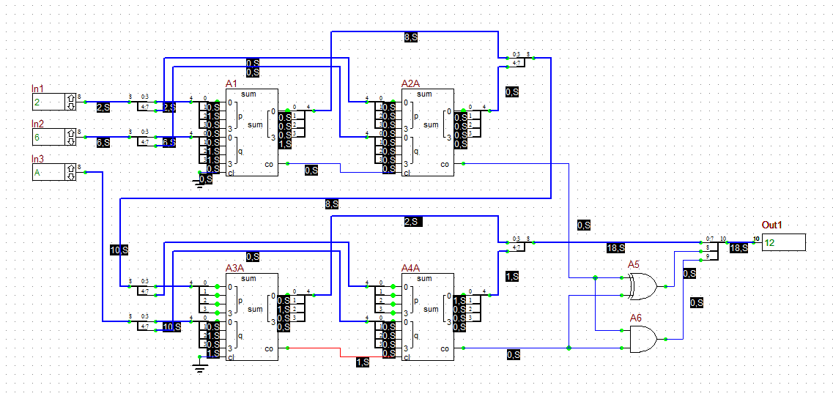Click the 8,S label on top wire
833x396 pixels.
[411, 37]
